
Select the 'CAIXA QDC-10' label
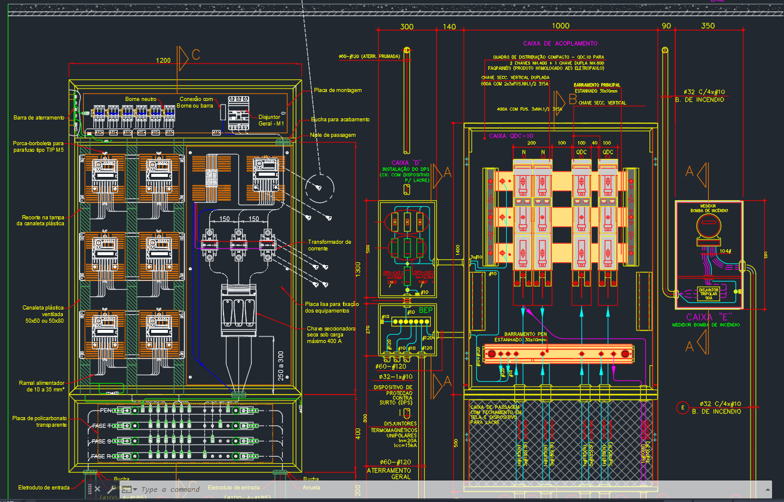pos(511,136)
